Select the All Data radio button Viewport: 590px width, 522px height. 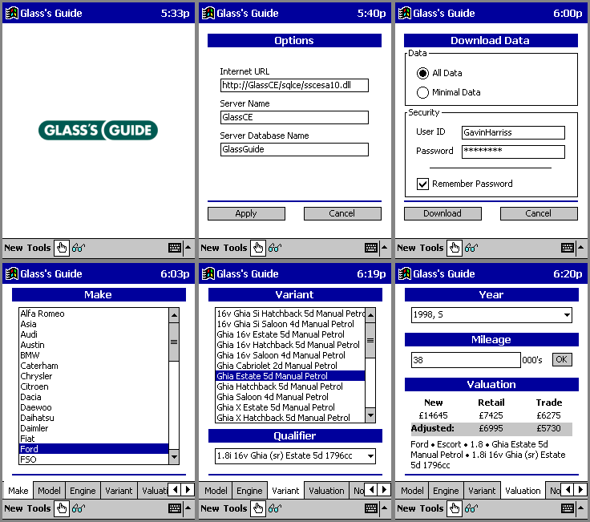coord(422,73)
